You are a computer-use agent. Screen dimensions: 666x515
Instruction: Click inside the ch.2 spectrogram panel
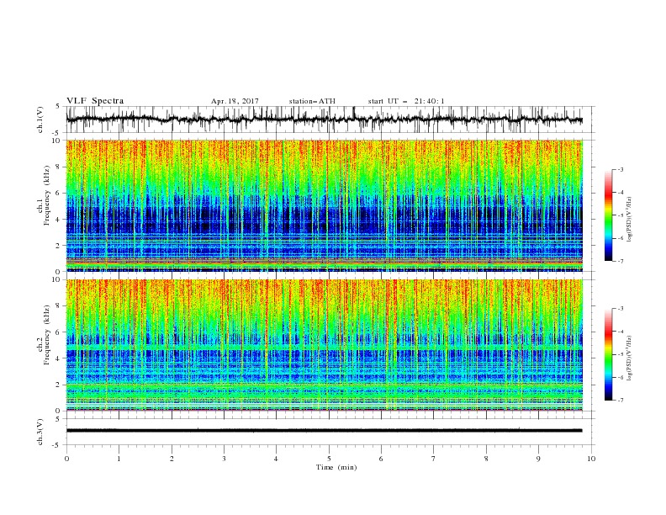[324, 345]
